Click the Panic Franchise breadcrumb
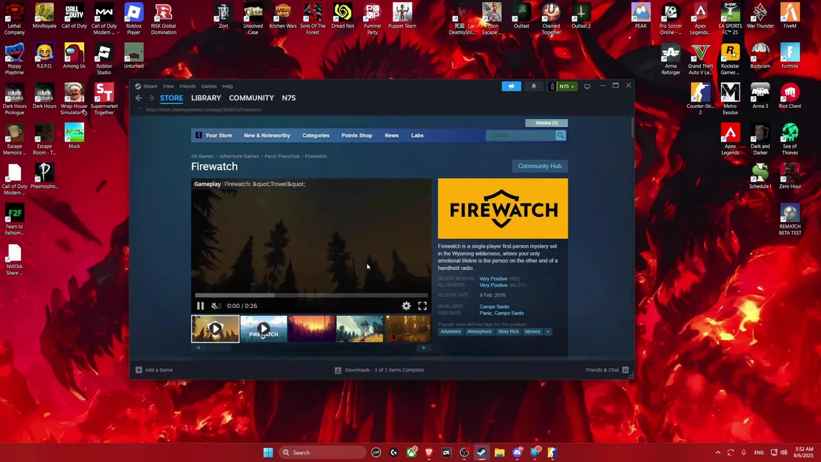 pyautogui.click(x=282, y=156)
